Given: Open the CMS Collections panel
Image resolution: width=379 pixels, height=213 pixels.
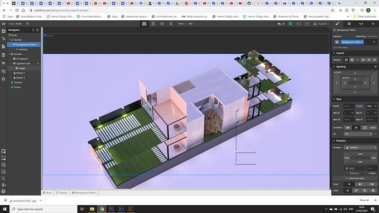Looking at the screenshot, I should [3, 55].
